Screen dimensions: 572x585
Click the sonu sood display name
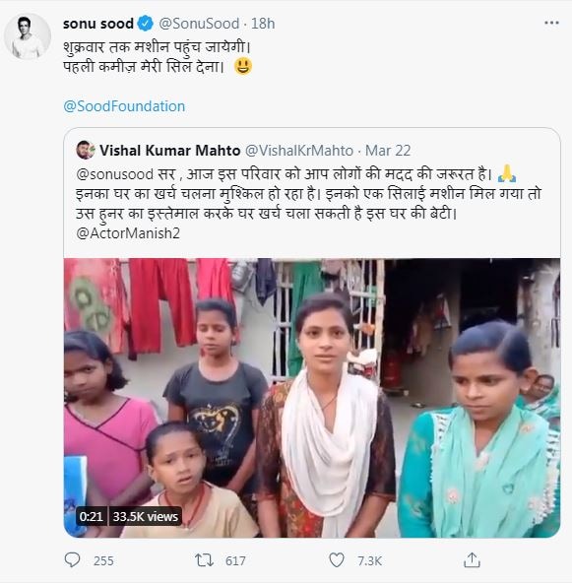tap(98, 24)
